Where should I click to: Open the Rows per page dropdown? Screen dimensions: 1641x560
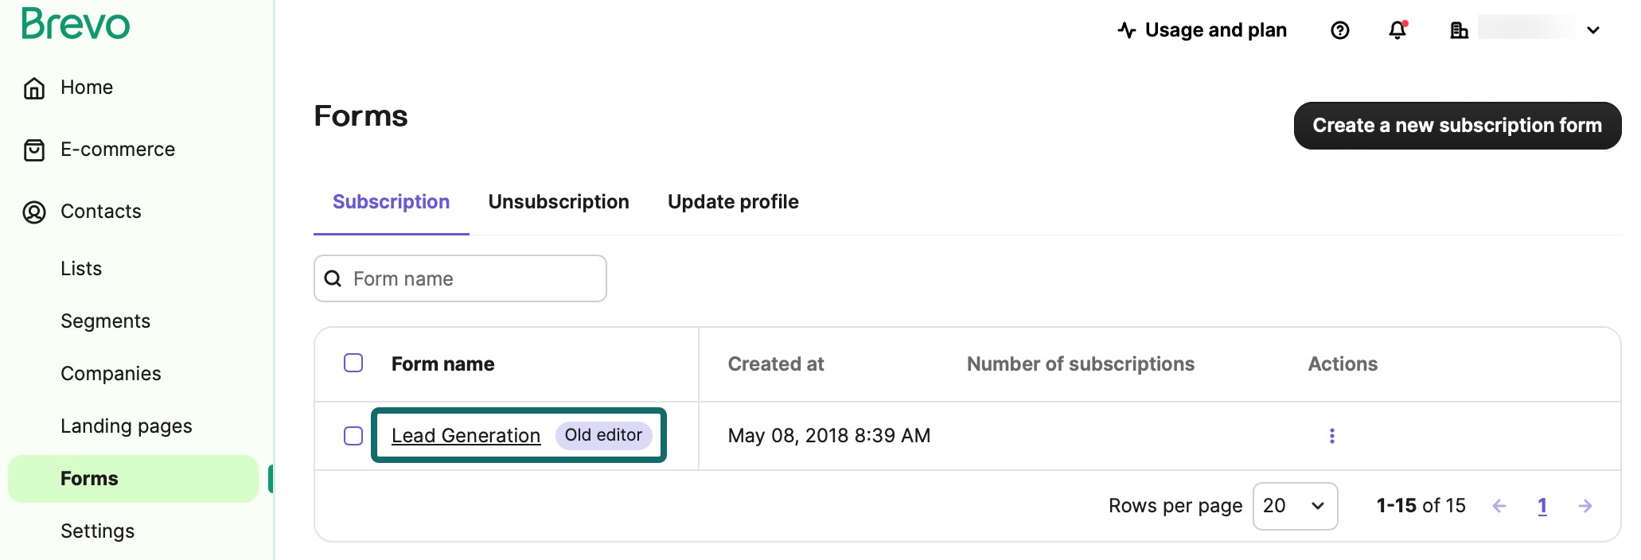tap(1295, 506)
